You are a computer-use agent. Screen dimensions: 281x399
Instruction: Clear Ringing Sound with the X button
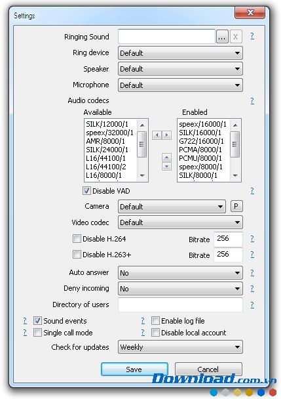click(x=236, y=37)
